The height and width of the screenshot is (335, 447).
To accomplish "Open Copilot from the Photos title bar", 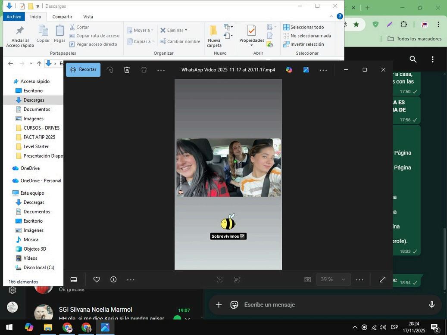I will [289, 70].
